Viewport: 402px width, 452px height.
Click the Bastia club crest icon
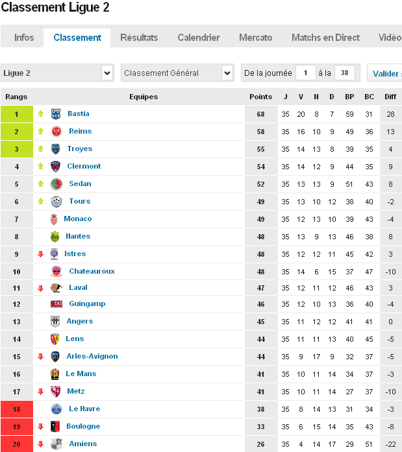pyautogui.click(x=56, y=114)
